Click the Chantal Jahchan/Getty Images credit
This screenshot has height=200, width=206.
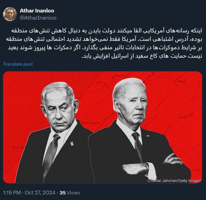[x=174, y=181]
